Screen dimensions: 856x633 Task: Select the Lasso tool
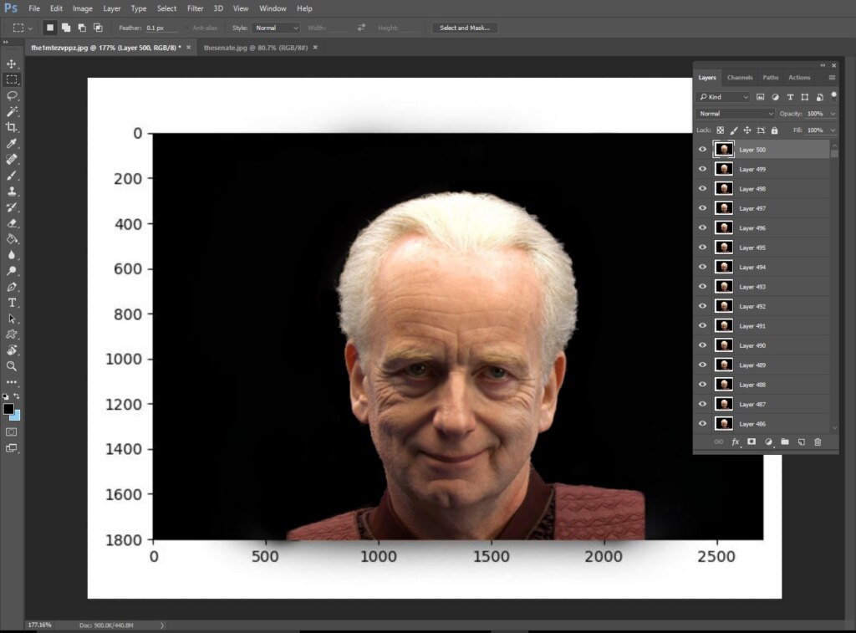coord(12,95)
